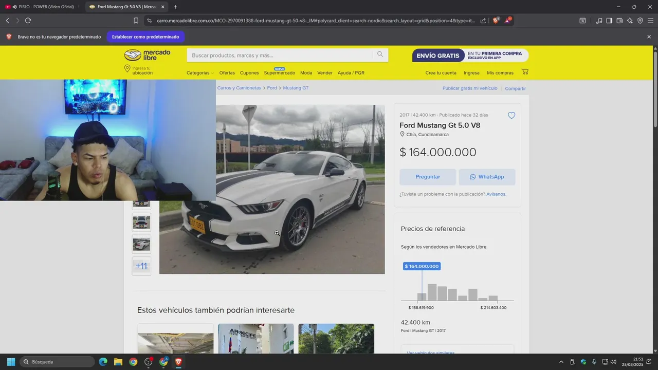658x370 pixels.
Task: Toggle the browser sidebar panel icon
Action: [609, 21]
